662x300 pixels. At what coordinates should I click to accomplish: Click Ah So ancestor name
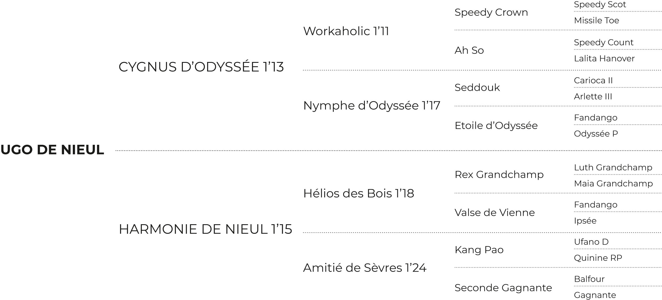(469, 50)
